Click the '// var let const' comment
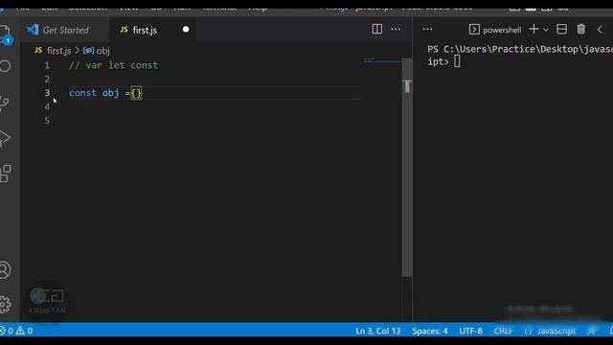This screenshot has height=345, width=613. point(113,65)
